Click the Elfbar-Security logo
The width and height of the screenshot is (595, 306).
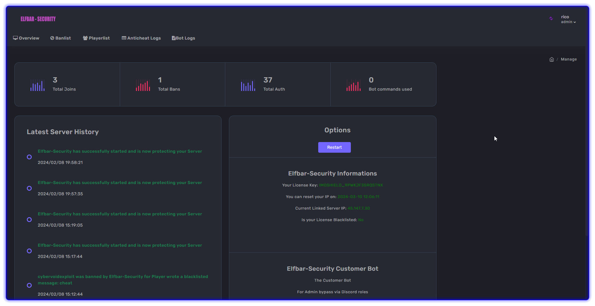tap(38, 19)
